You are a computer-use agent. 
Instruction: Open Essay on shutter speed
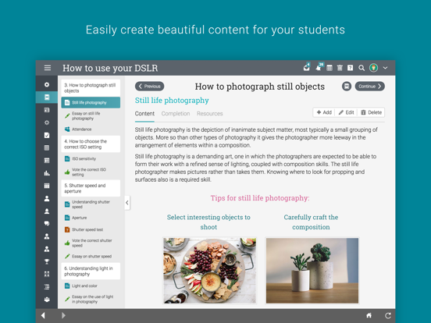(91, 256)
